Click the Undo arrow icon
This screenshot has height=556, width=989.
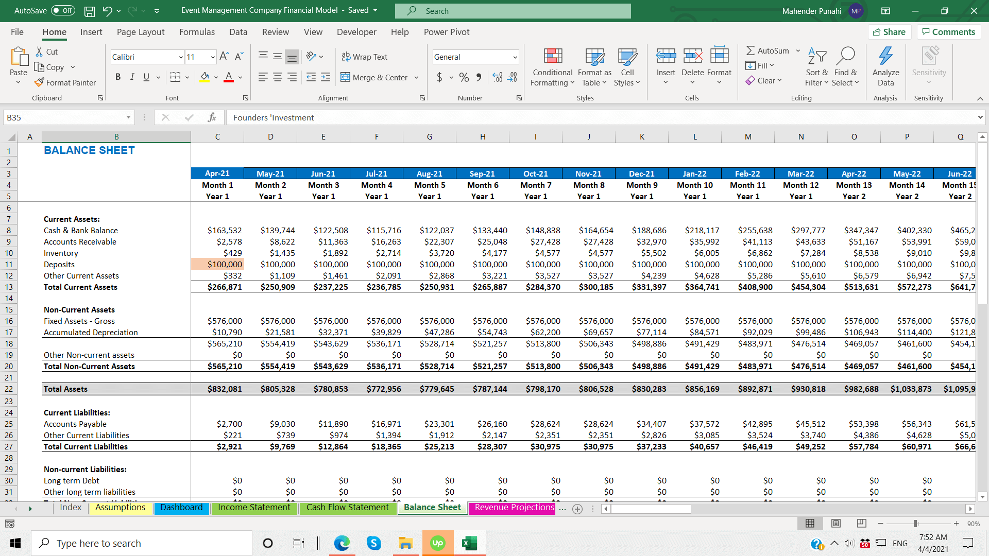point(107,11)
